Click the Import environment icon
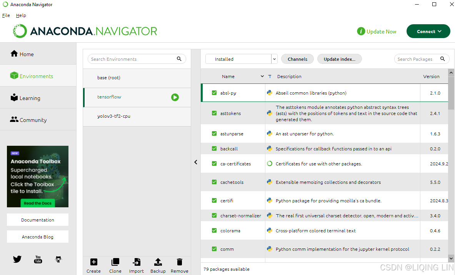455x275 pixels. tap(137, 262)
